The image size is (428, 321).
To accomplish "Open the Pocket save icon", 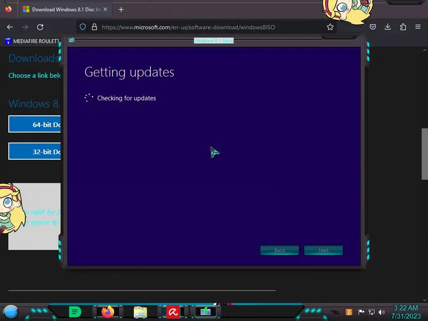I will (372, 27).
